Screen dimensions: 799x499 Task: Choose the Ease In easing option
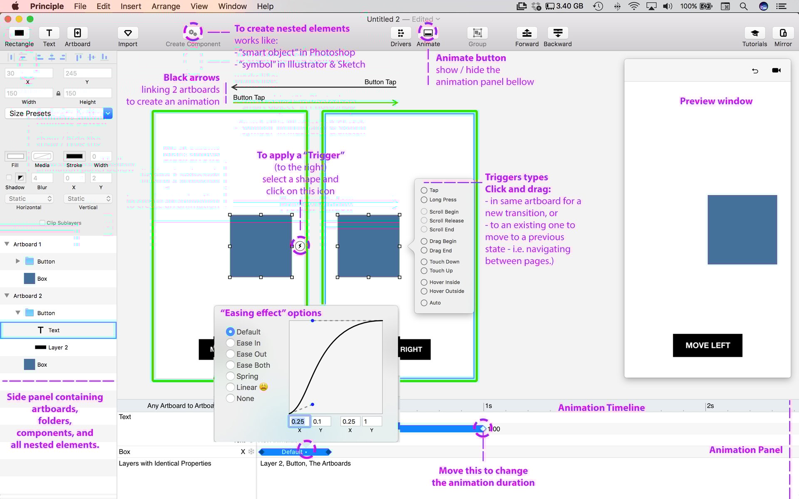231,343
